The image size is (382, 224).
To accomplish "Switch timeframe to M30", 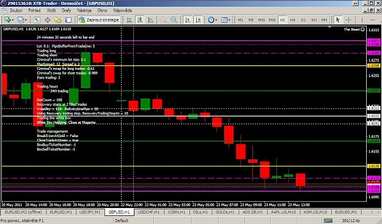I will coord(272,20).
